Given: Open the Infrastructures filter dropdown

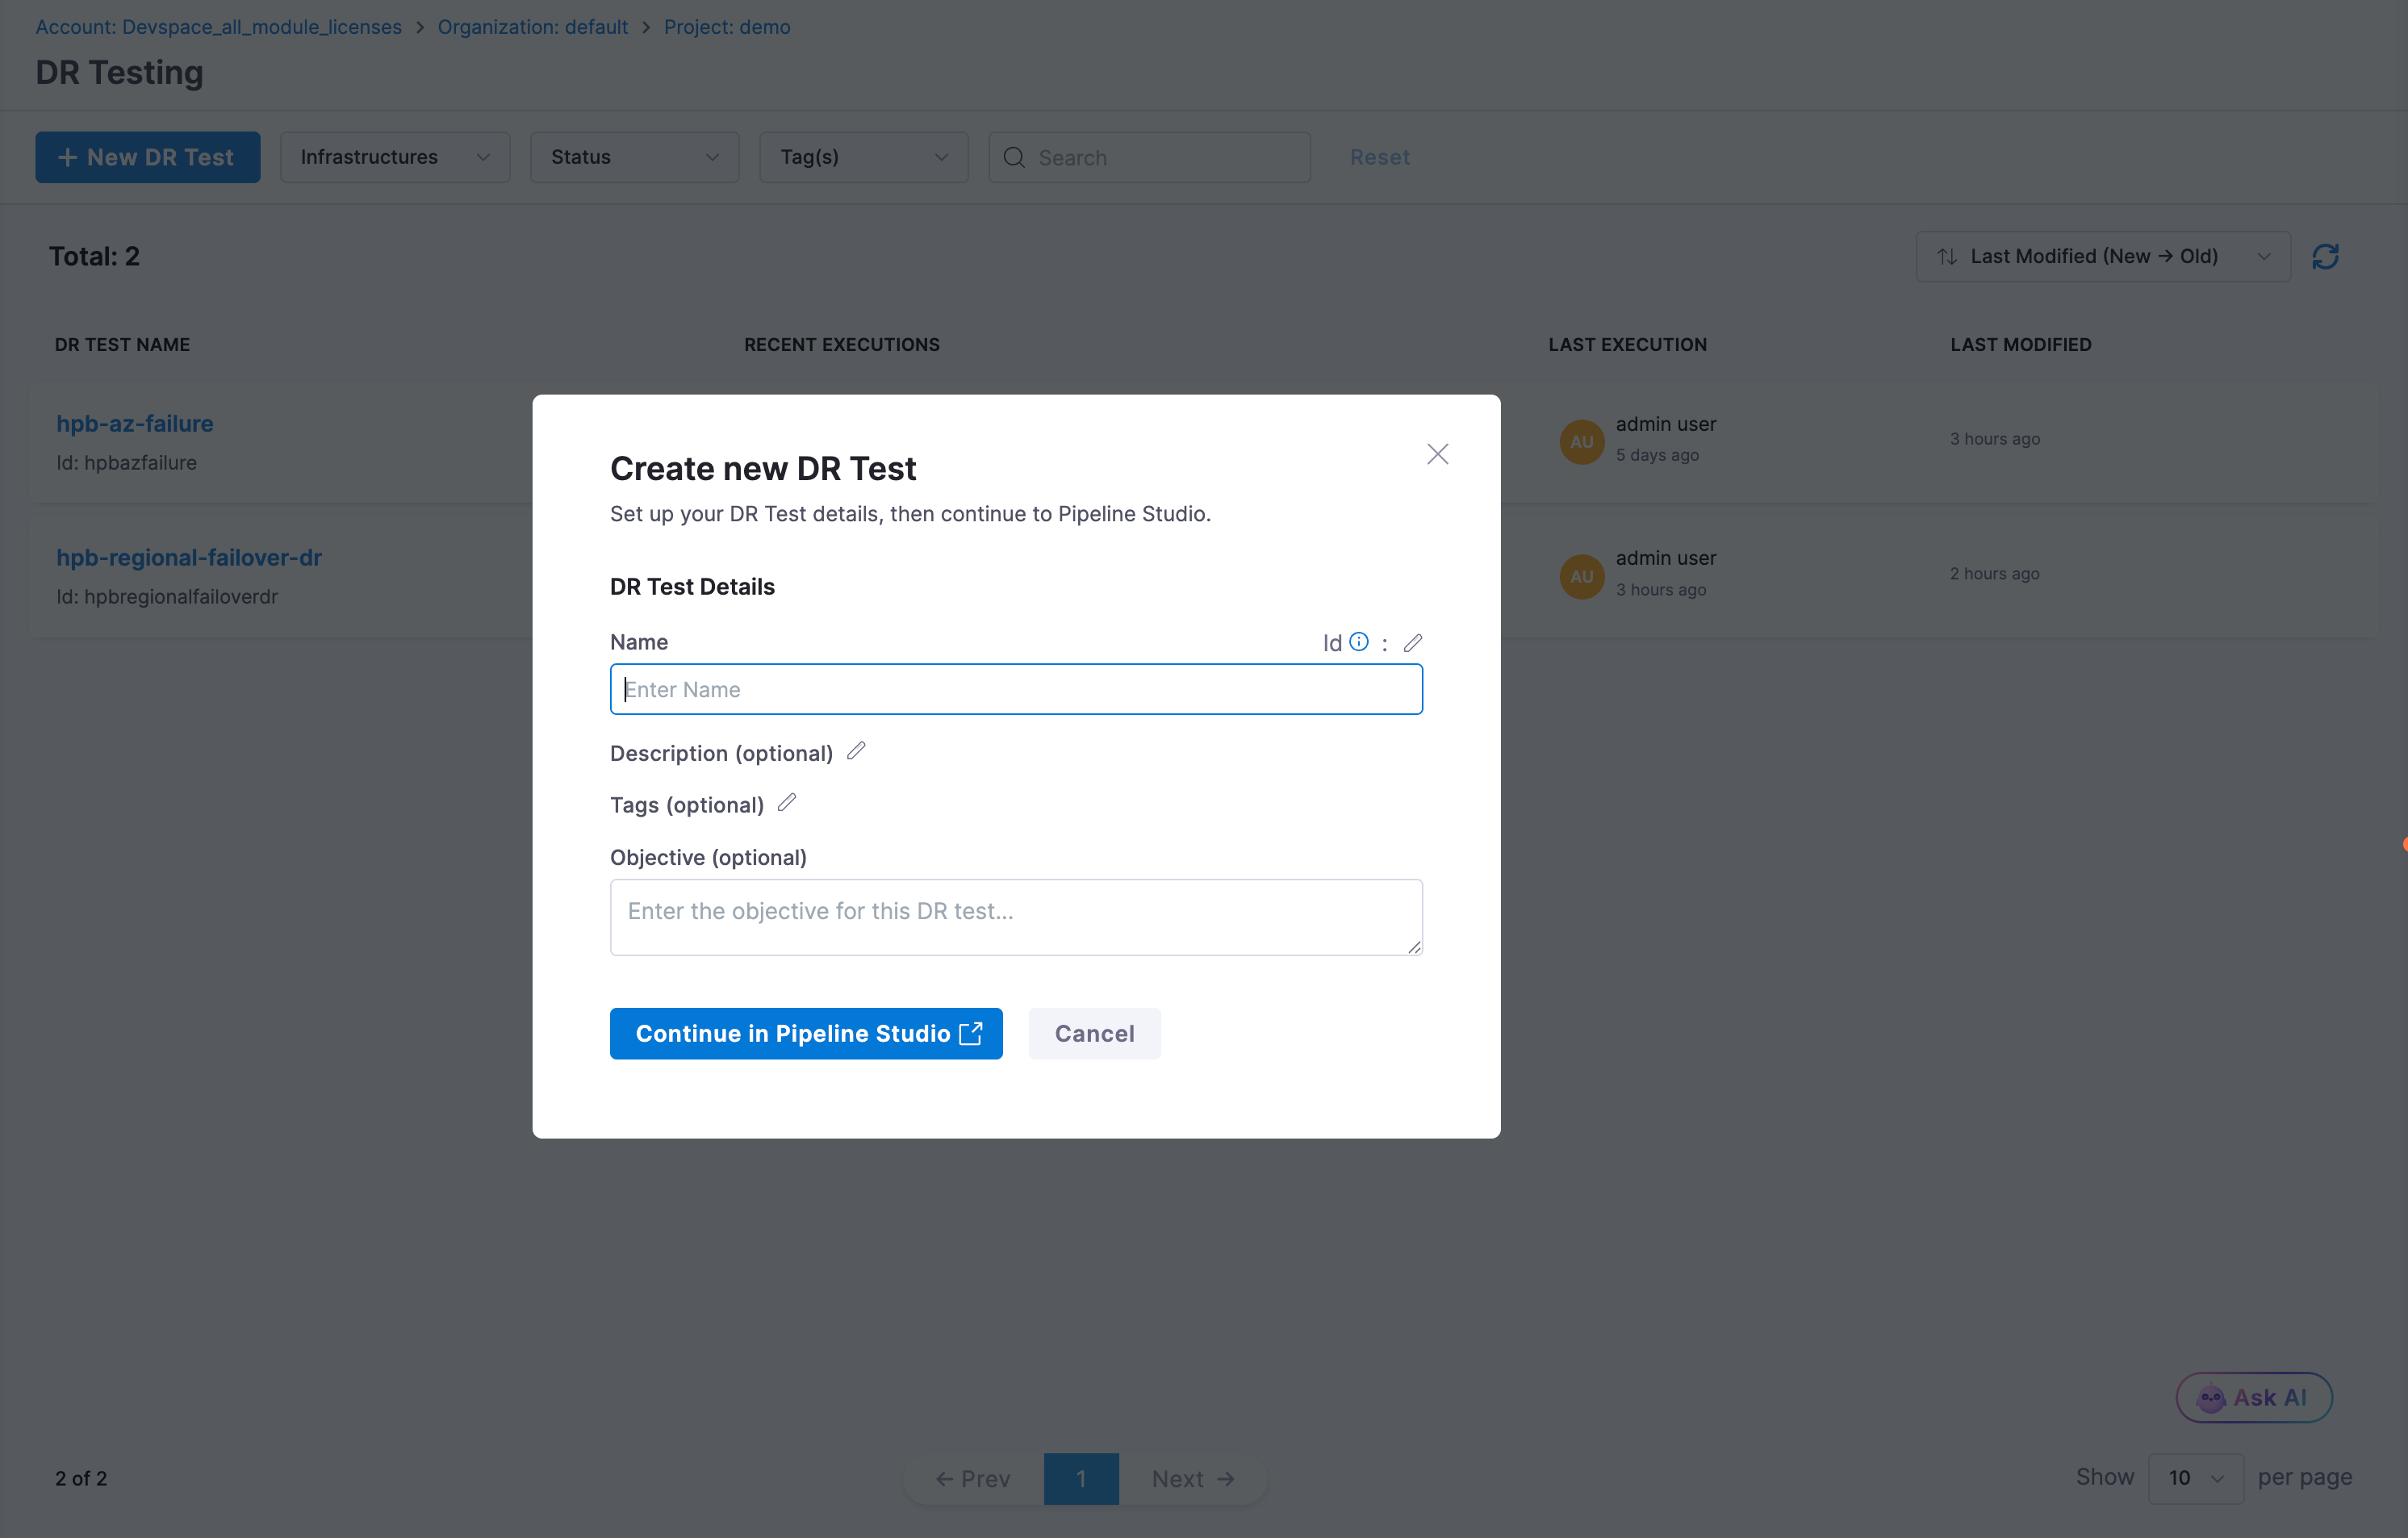Looking at the screenshot, I should (x=395, y=157).
